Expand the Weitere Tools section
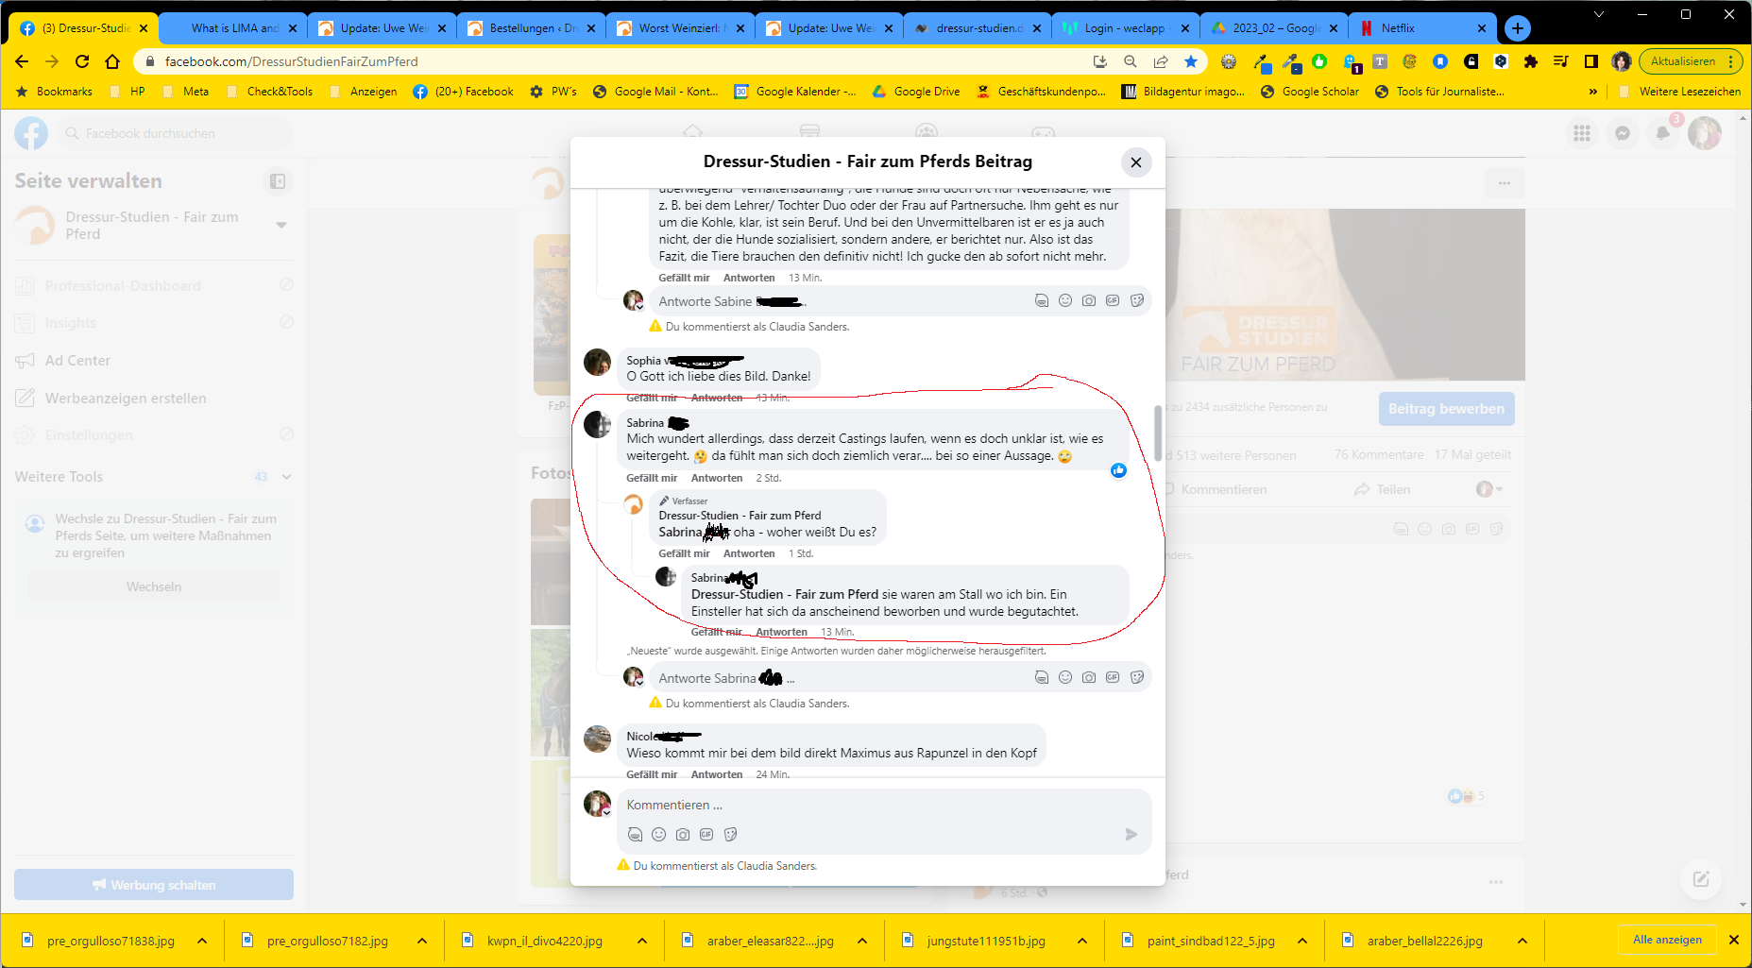The width and height of the screenshot is (1752, 968). pyautogui.click(x=286, y=477)
